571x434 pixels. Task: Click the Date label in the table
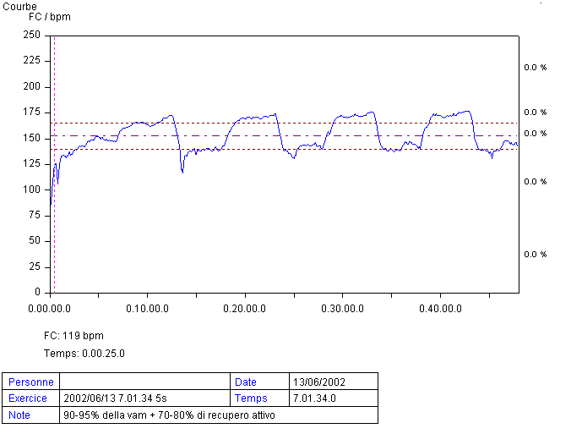click(247, 382)
